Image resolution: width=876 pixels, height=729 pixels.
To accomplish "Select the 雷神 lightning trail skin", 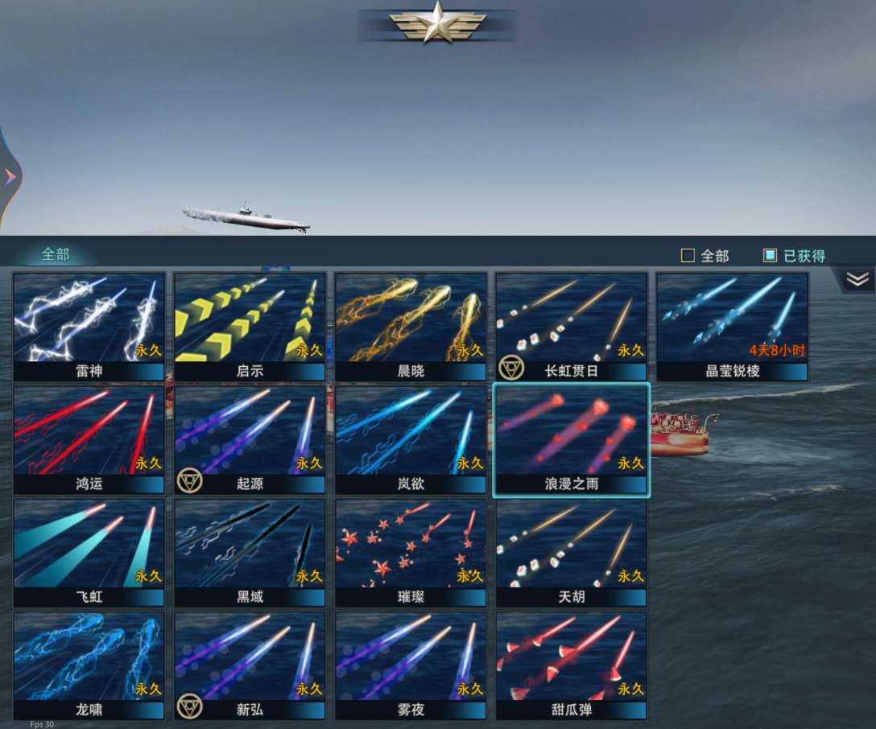I will coord(89,327).
